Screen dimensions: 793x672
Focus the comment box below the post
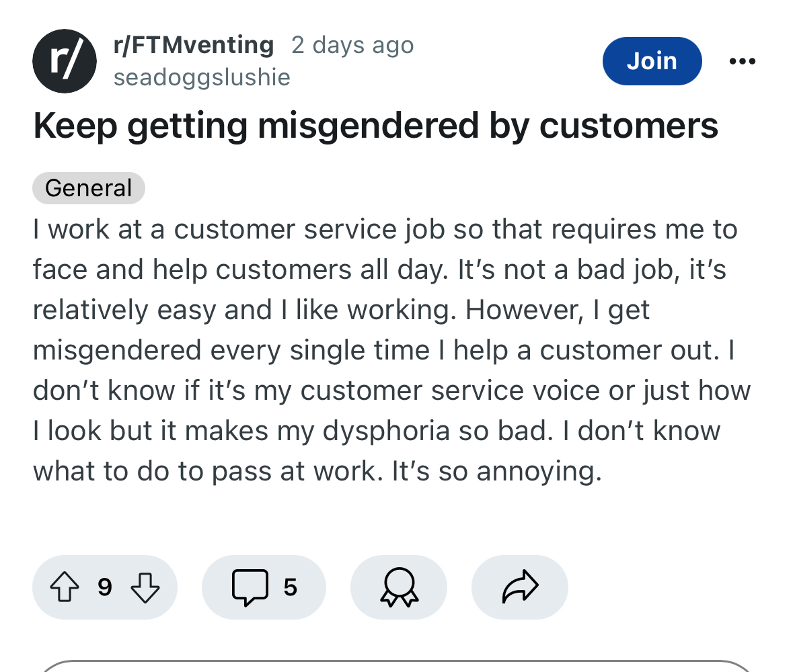coord(397,666)
